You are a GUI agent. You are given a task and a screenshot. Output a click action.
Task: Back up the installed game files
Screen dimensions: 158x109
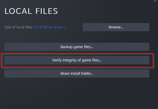click(77, 47)
